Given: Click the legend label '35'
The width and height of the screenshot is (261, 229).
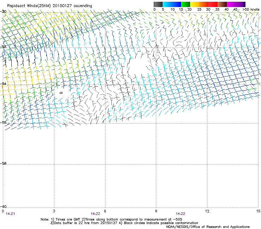Looking at the screenshot, I should click(217, 10).
